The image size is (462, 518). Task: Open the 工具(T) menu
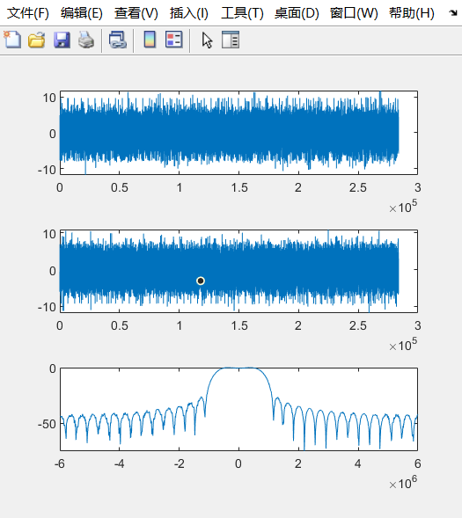coord(242,13)
